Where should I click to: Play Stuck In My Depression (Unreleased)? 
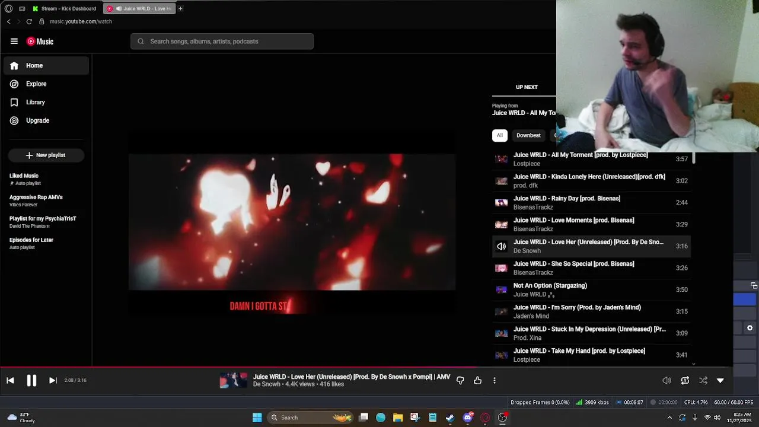(x=591, y=333)
